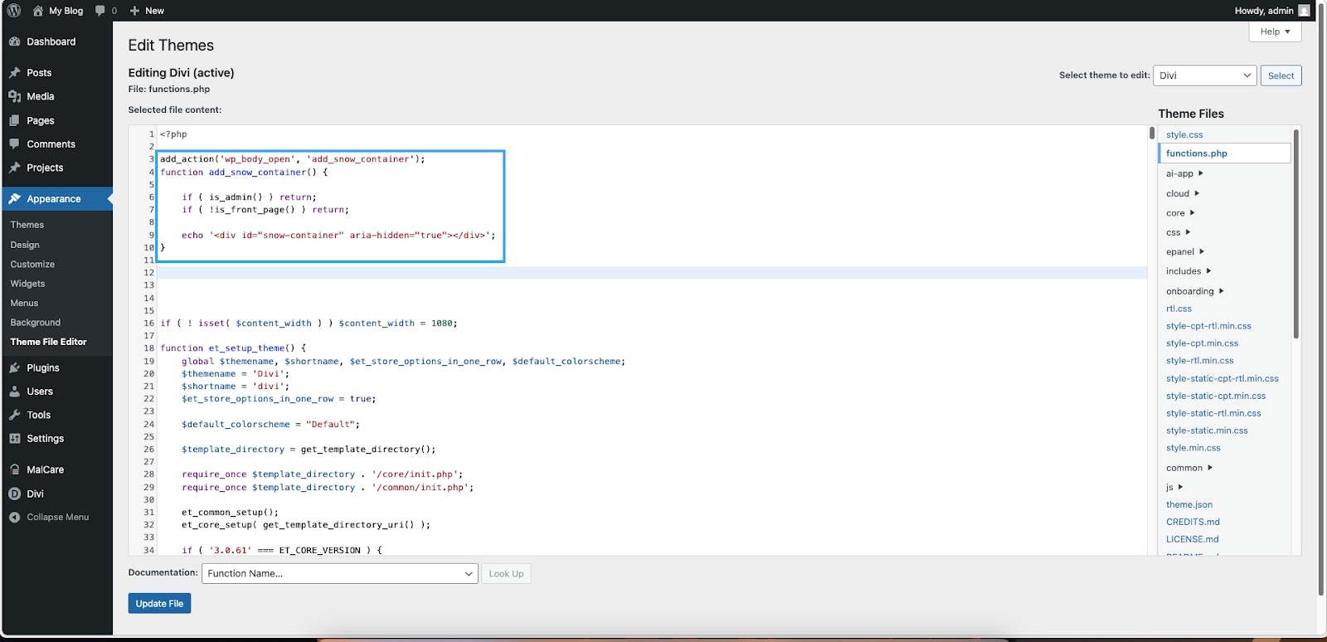The height and width of the screenshot is (642, 1327).
Task: Click the Projects pin icon
Action: click(x=15, y=168)
